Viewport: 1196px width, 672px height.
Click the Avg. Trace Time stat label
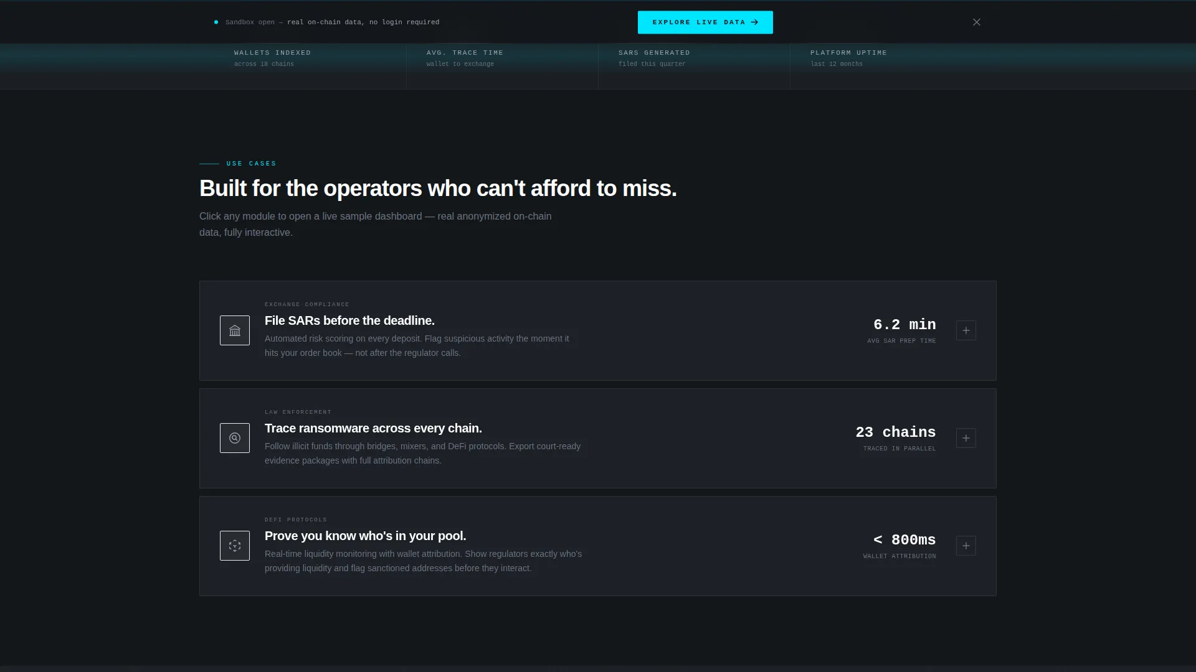tap(465, 53)
